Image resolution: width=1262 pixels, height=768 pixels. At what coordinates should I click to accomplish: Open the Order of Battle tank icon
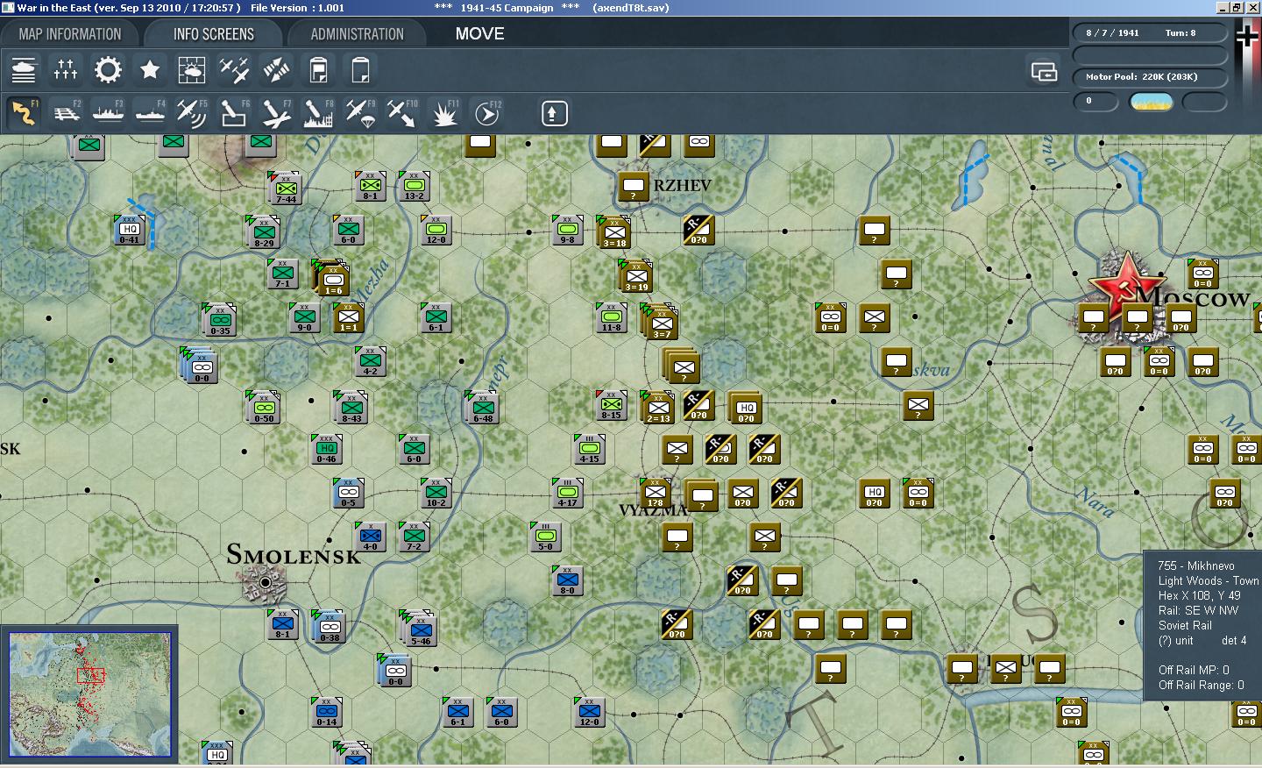click(24, 69)
